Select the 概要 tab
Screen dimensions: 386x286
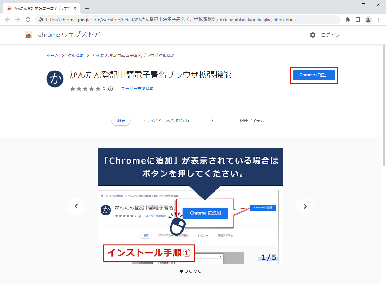[x=121, y=121]
